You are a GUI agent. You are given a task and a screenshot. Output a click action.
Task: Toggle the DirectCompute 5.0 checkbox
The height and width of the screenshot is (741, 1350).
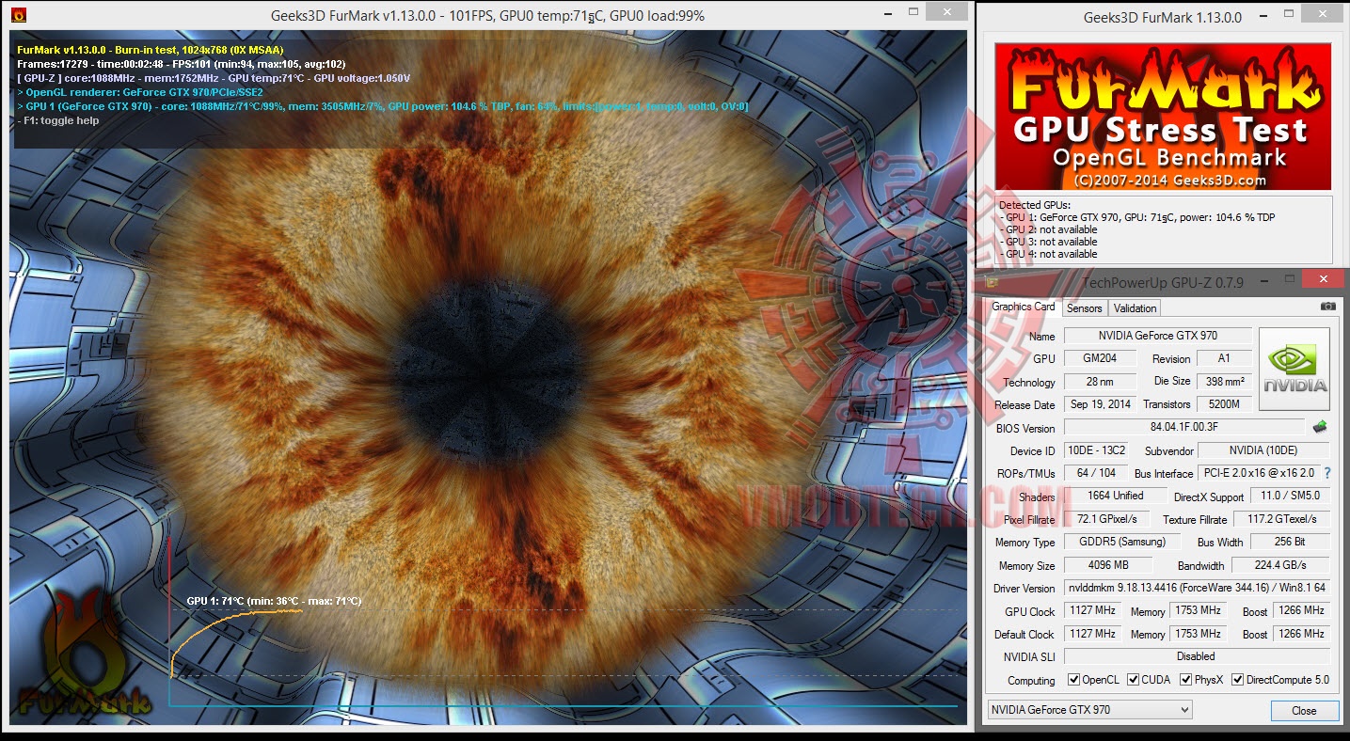(1237, 680)
